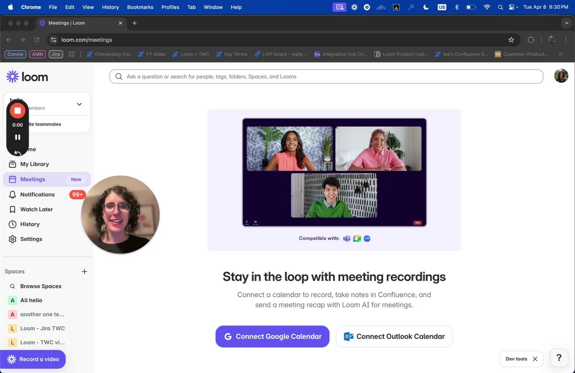Image resolution: width=575 pixels, height=373 pixels.
Task: Select the Meetings sidebar item
Action: pyautogui.click(x=47, y=179)
